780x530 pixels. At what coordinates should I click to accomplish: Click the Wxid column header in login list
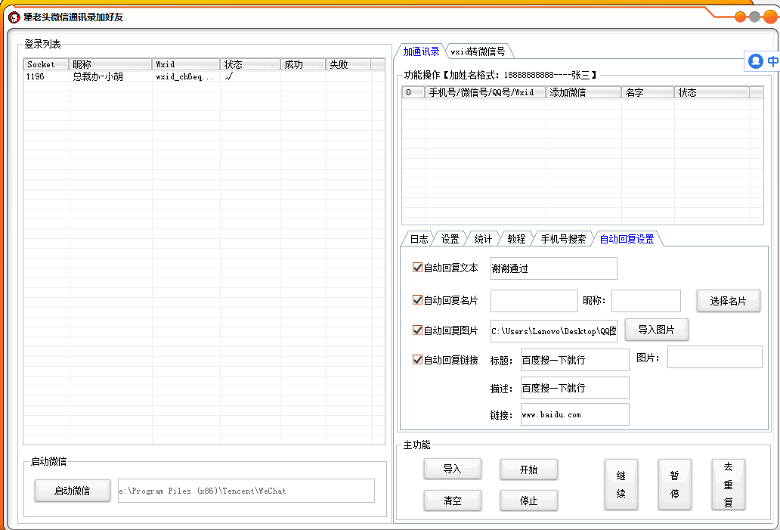point(186,64)
